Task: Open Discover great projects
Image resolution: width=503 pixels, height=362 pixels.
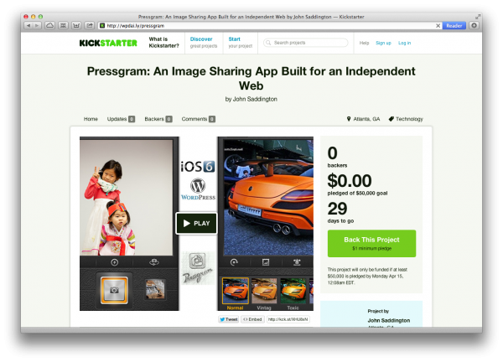Action: coord(204,43)
